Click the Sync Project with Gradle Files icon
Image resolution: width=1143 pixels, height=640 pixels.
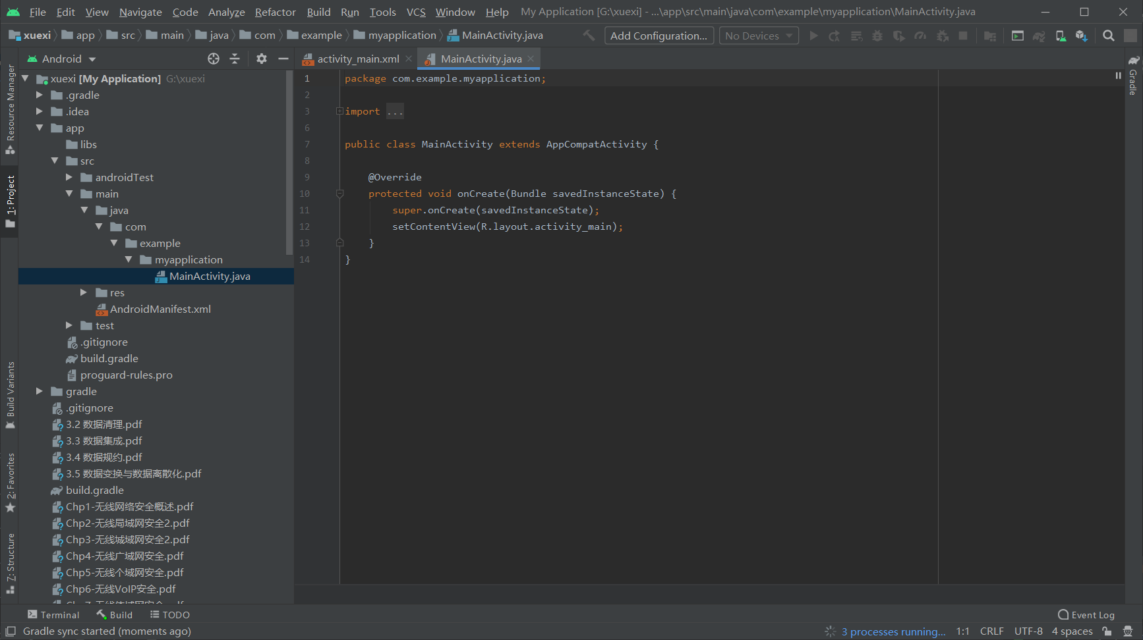1039,36
